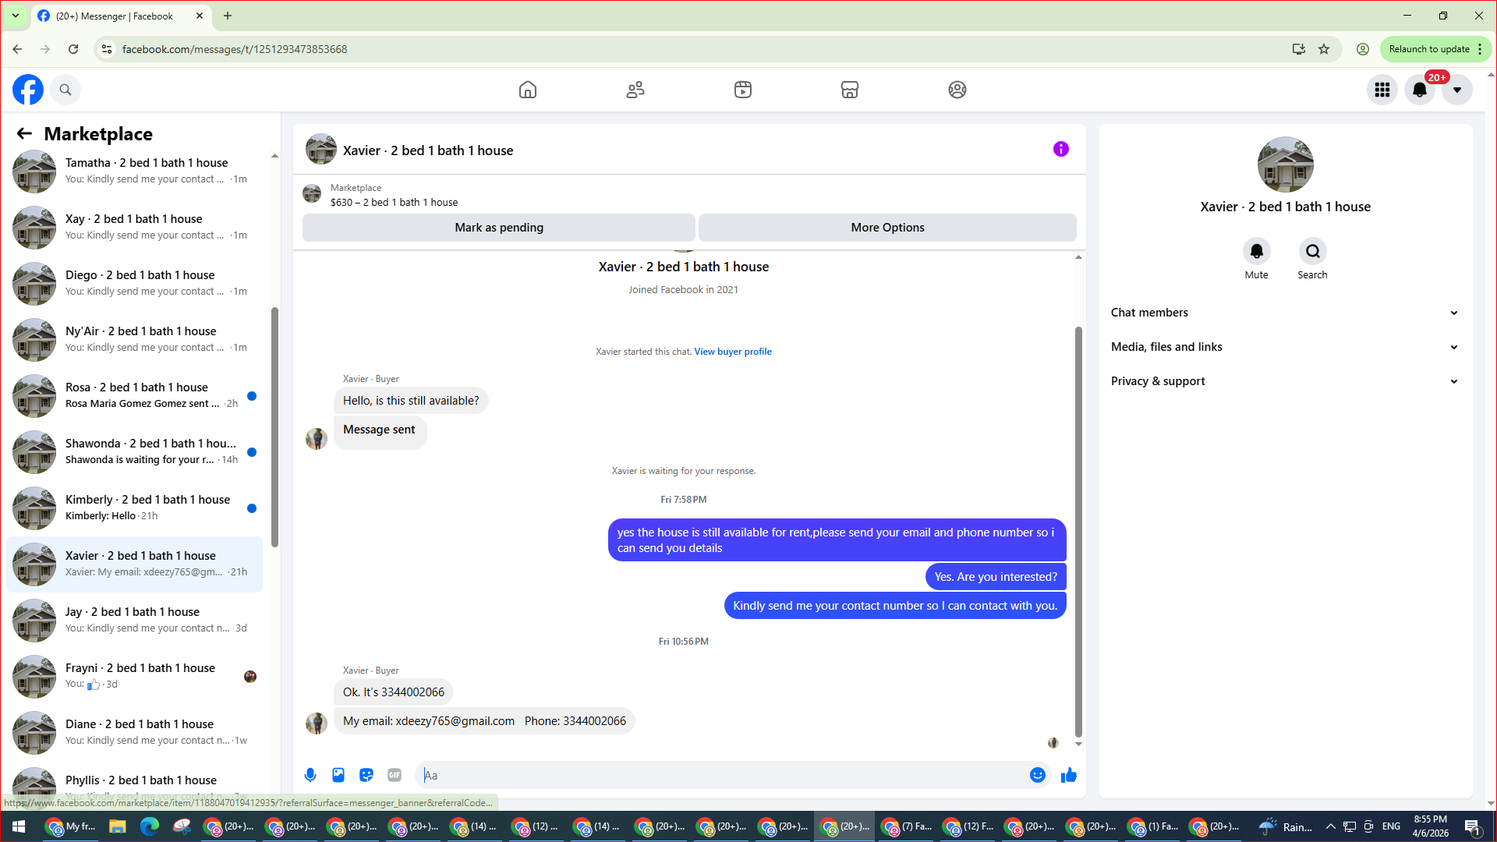Screen dimensions: 1497x842
Task: Open the nine-dot Menu grid icon
Action: pos(1382,90)
